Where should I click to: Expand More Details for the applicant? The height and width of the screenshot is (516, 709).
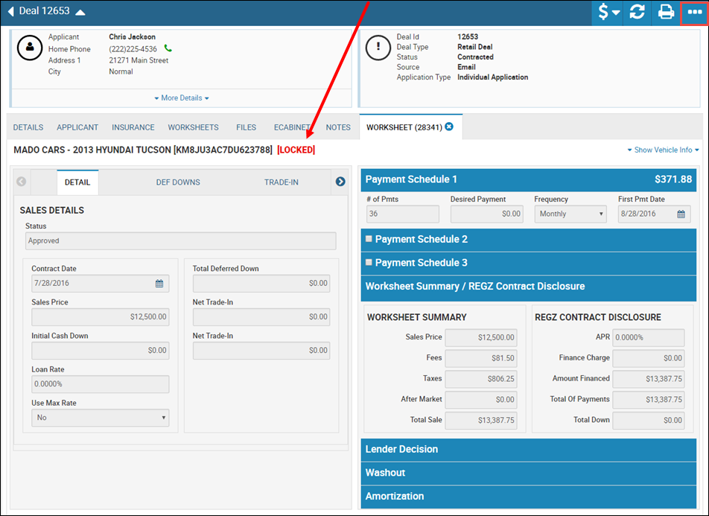click(182, 98)
